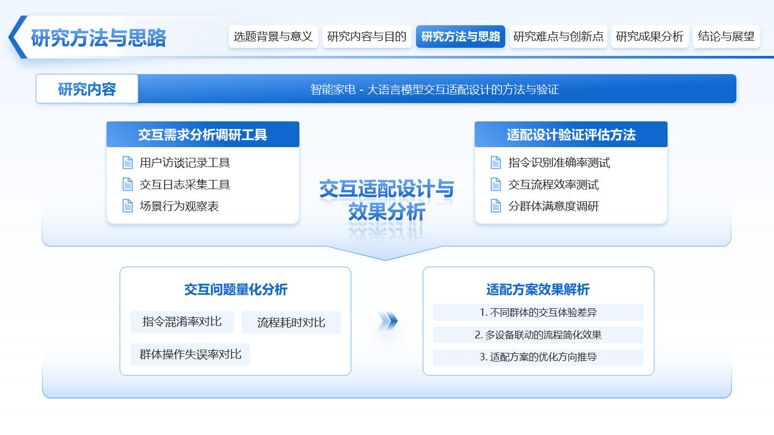Click the document icon beside 交互日志采集工具
This screenshot has height=435, width=774.
tap(129, 184)
